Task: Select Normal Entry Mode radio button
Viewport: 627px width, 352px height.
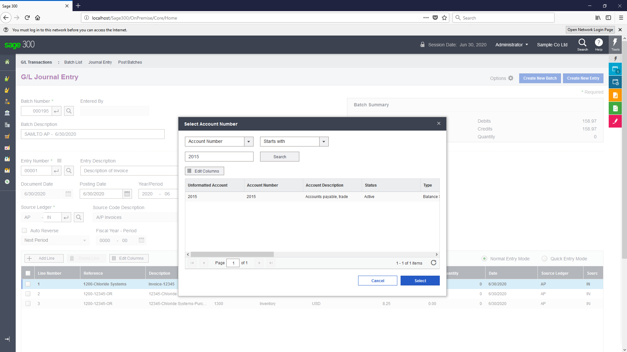Action: coord(485,259)
